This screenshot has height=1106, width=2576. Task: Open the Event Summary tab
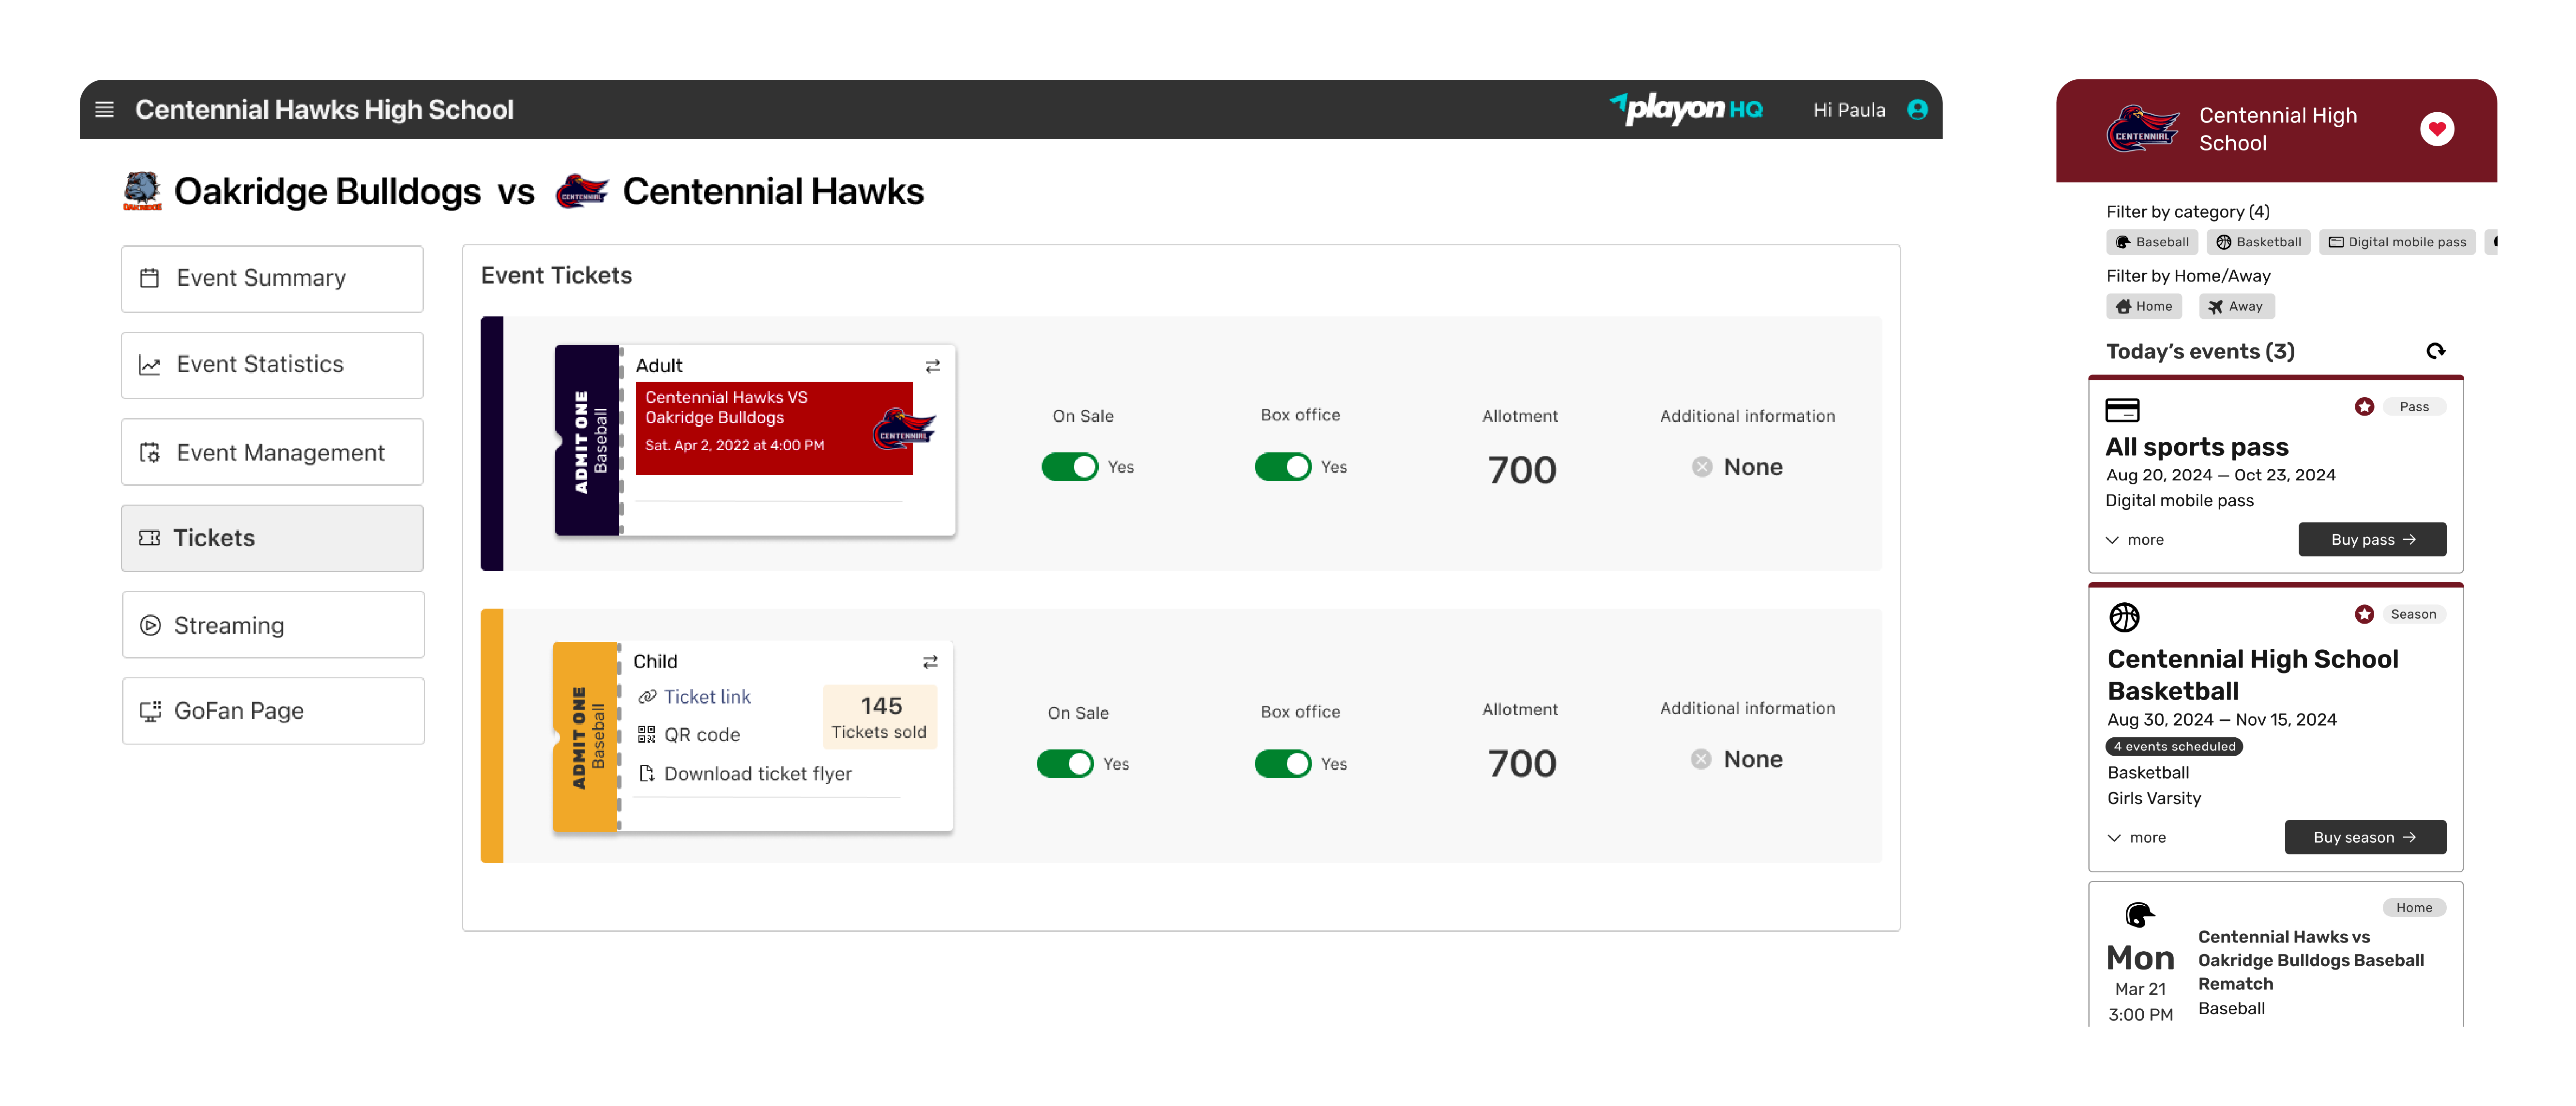[272, 278]
